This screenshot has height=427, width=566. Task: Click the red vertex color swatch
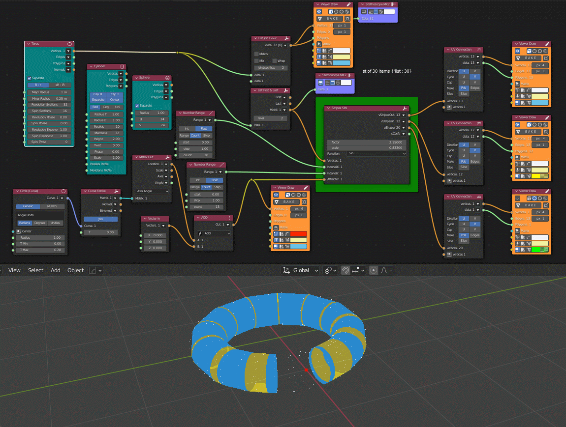point(299,234)
